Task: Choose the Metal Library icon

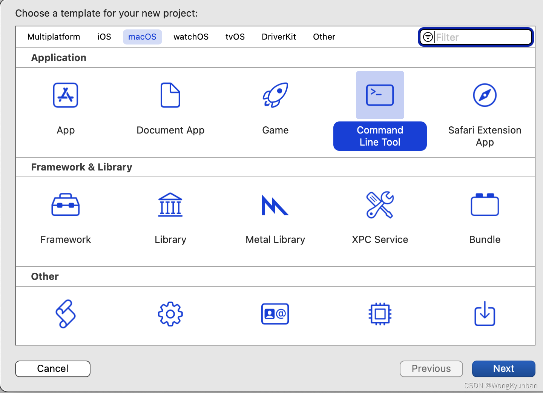Action: coord(275,204)
